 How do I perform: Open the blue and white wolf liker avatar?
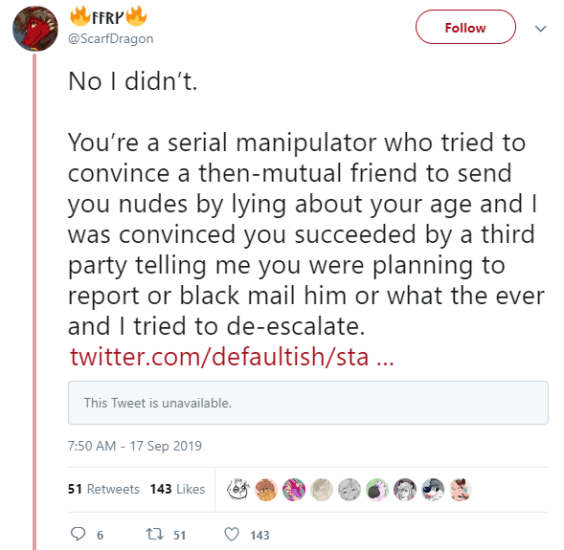click(x=433, y=490)
